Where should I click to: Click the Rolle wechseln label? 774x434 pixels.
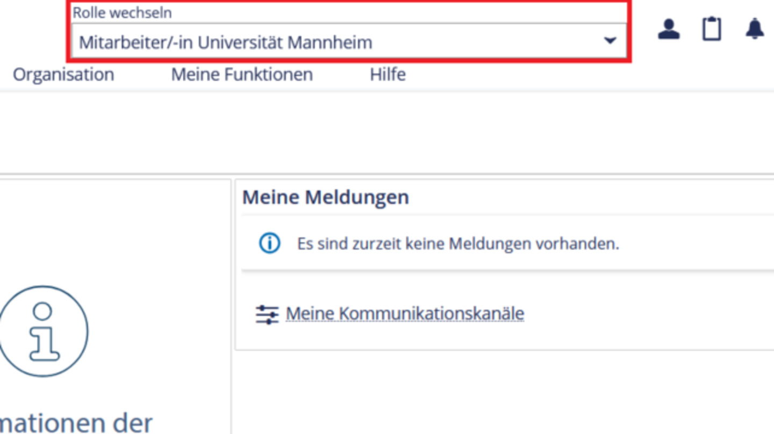point(123,12)
